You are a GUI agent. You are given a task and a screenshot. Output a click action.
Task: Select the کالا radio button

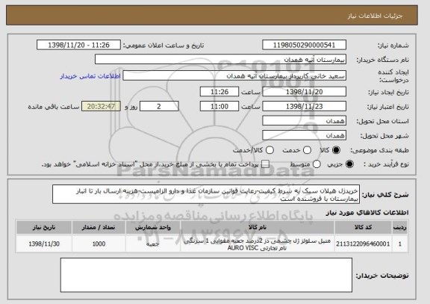[x=336, y=150]
